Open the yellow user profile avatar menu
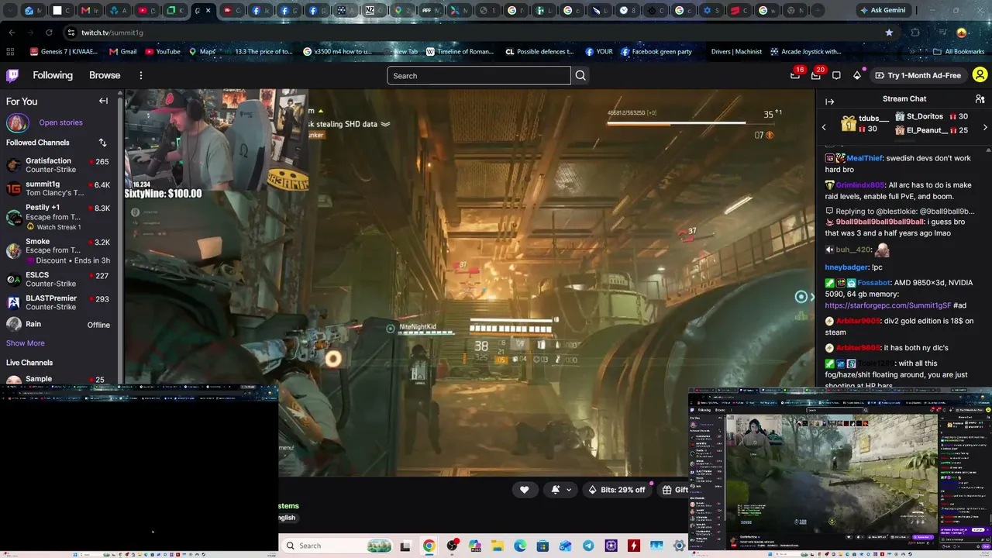The image size is (992, 558). [x=980, y=75]
